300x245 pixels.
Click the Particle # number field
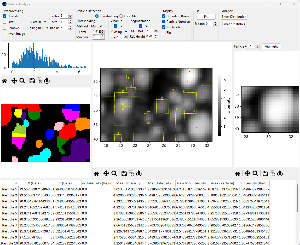click(x=251, y=46)
